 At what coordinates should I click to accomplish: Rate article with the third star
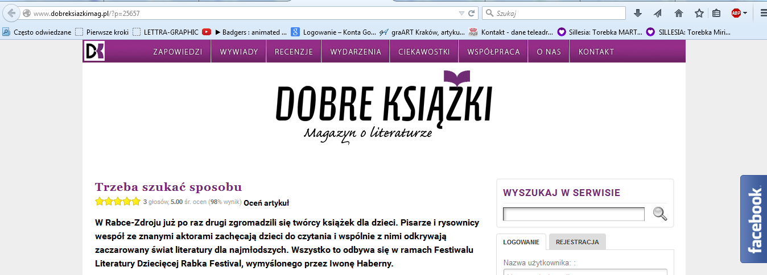click(x=118, y=201)
